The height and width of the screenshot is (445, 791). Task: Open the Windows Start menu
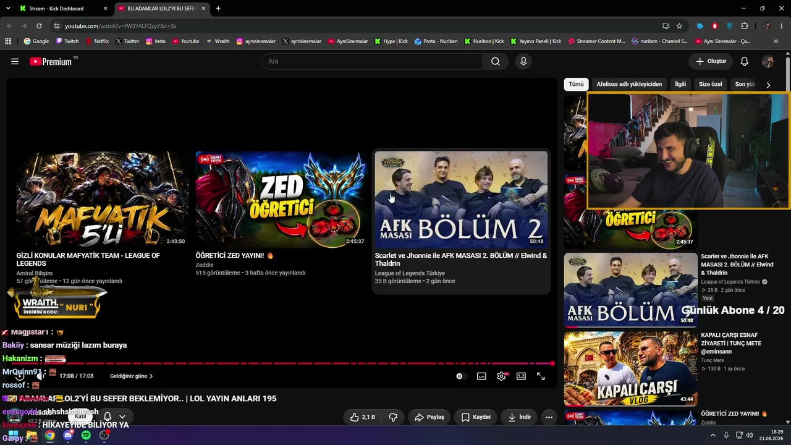pyautogui.click(x=13, y=435)
